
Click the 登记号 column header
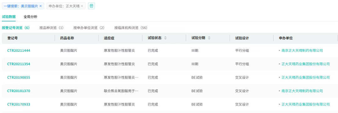pos(13,38)
